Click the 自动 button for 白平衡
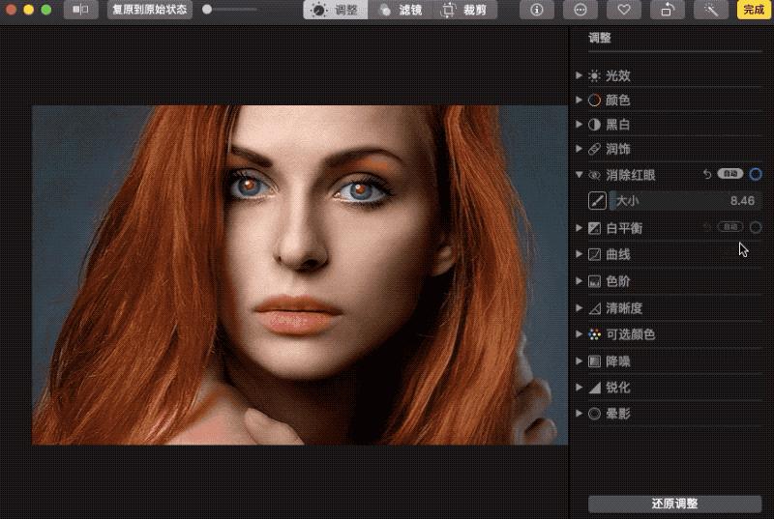Image resolution: width=774 pixels, height=519 pixels. [730, 228]
